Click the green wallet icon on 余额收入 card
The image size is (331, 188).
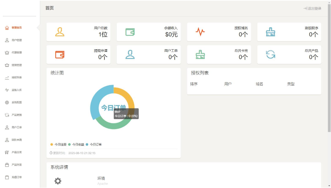(130, 32)
